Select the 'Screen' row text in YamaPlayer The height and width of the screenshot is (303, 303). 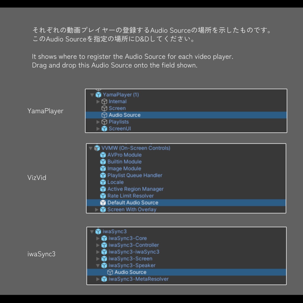click(x=117, y=108)
